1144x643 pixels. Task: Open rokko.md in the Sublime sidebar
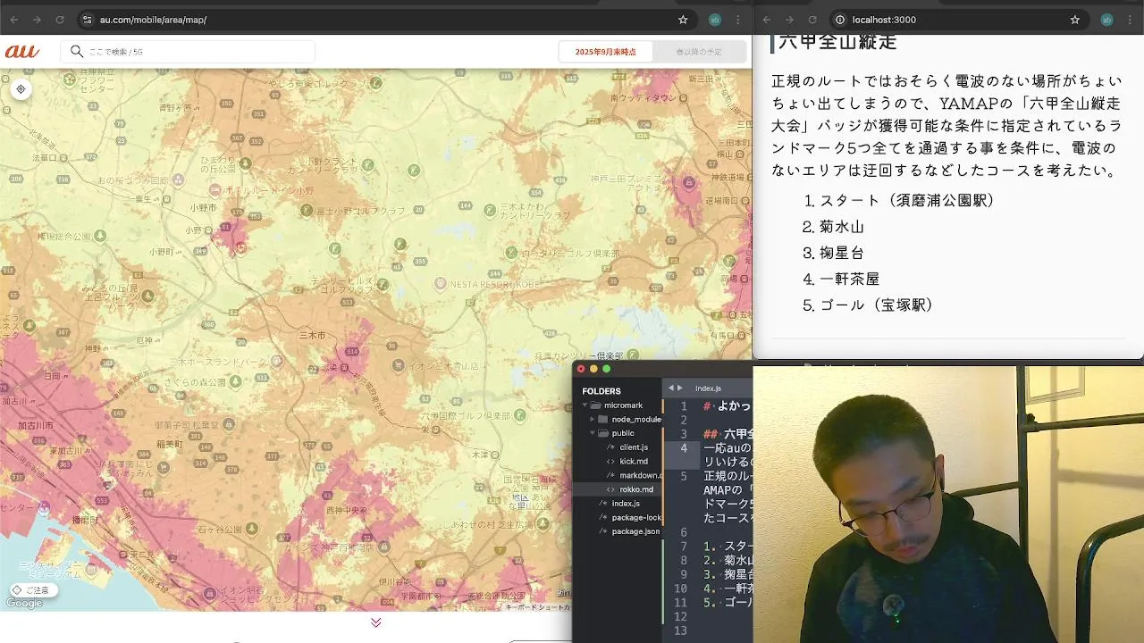636,489
